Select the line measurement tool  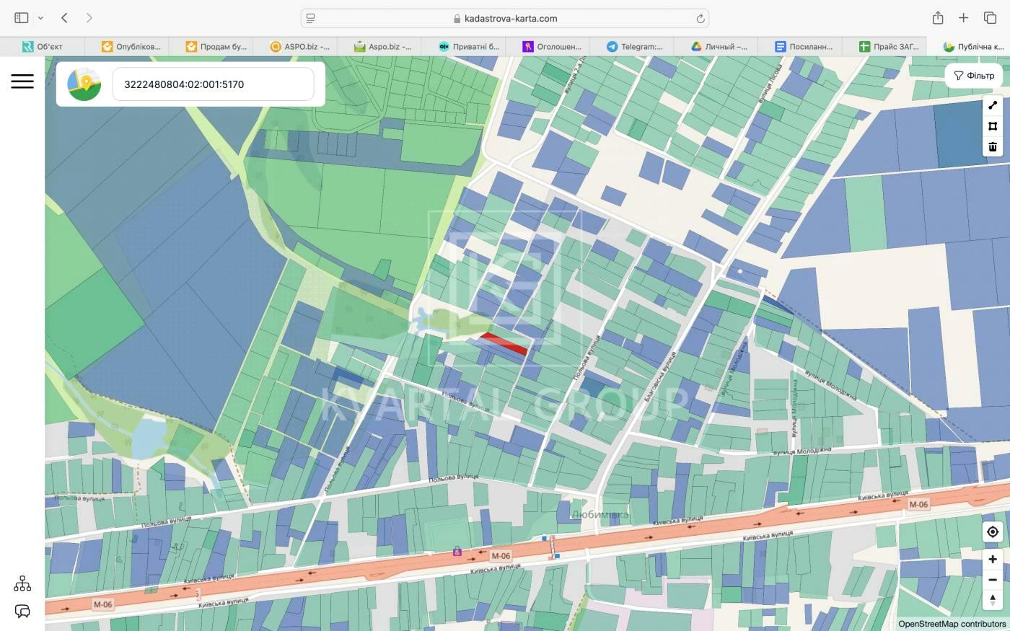[993, 105]
